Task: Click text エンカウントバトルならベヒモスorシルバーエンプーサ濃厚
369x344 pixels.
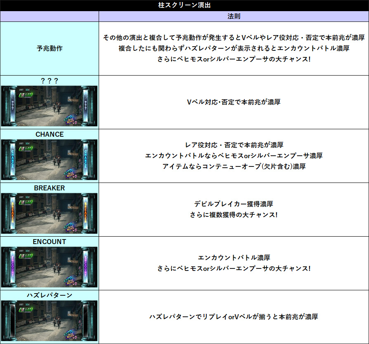Action: point(234,156)
